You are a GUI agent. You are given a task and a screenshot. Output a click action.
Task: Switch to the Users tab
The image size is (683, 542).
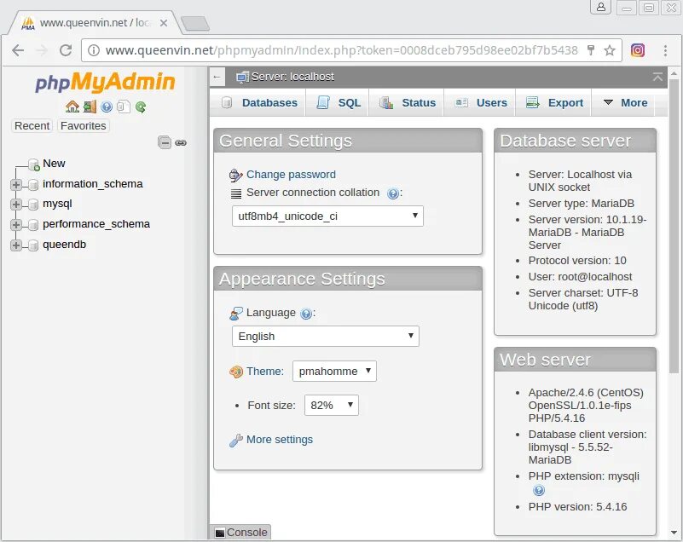[x=480, y=103]
